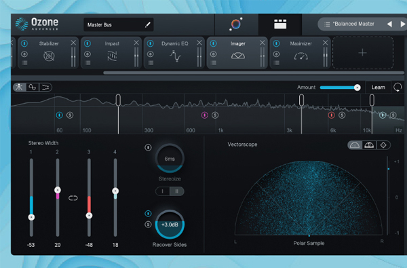Click the Stereoize 6ms knob
This screenshot has height=268, width=407.
[x=170, y=158]
